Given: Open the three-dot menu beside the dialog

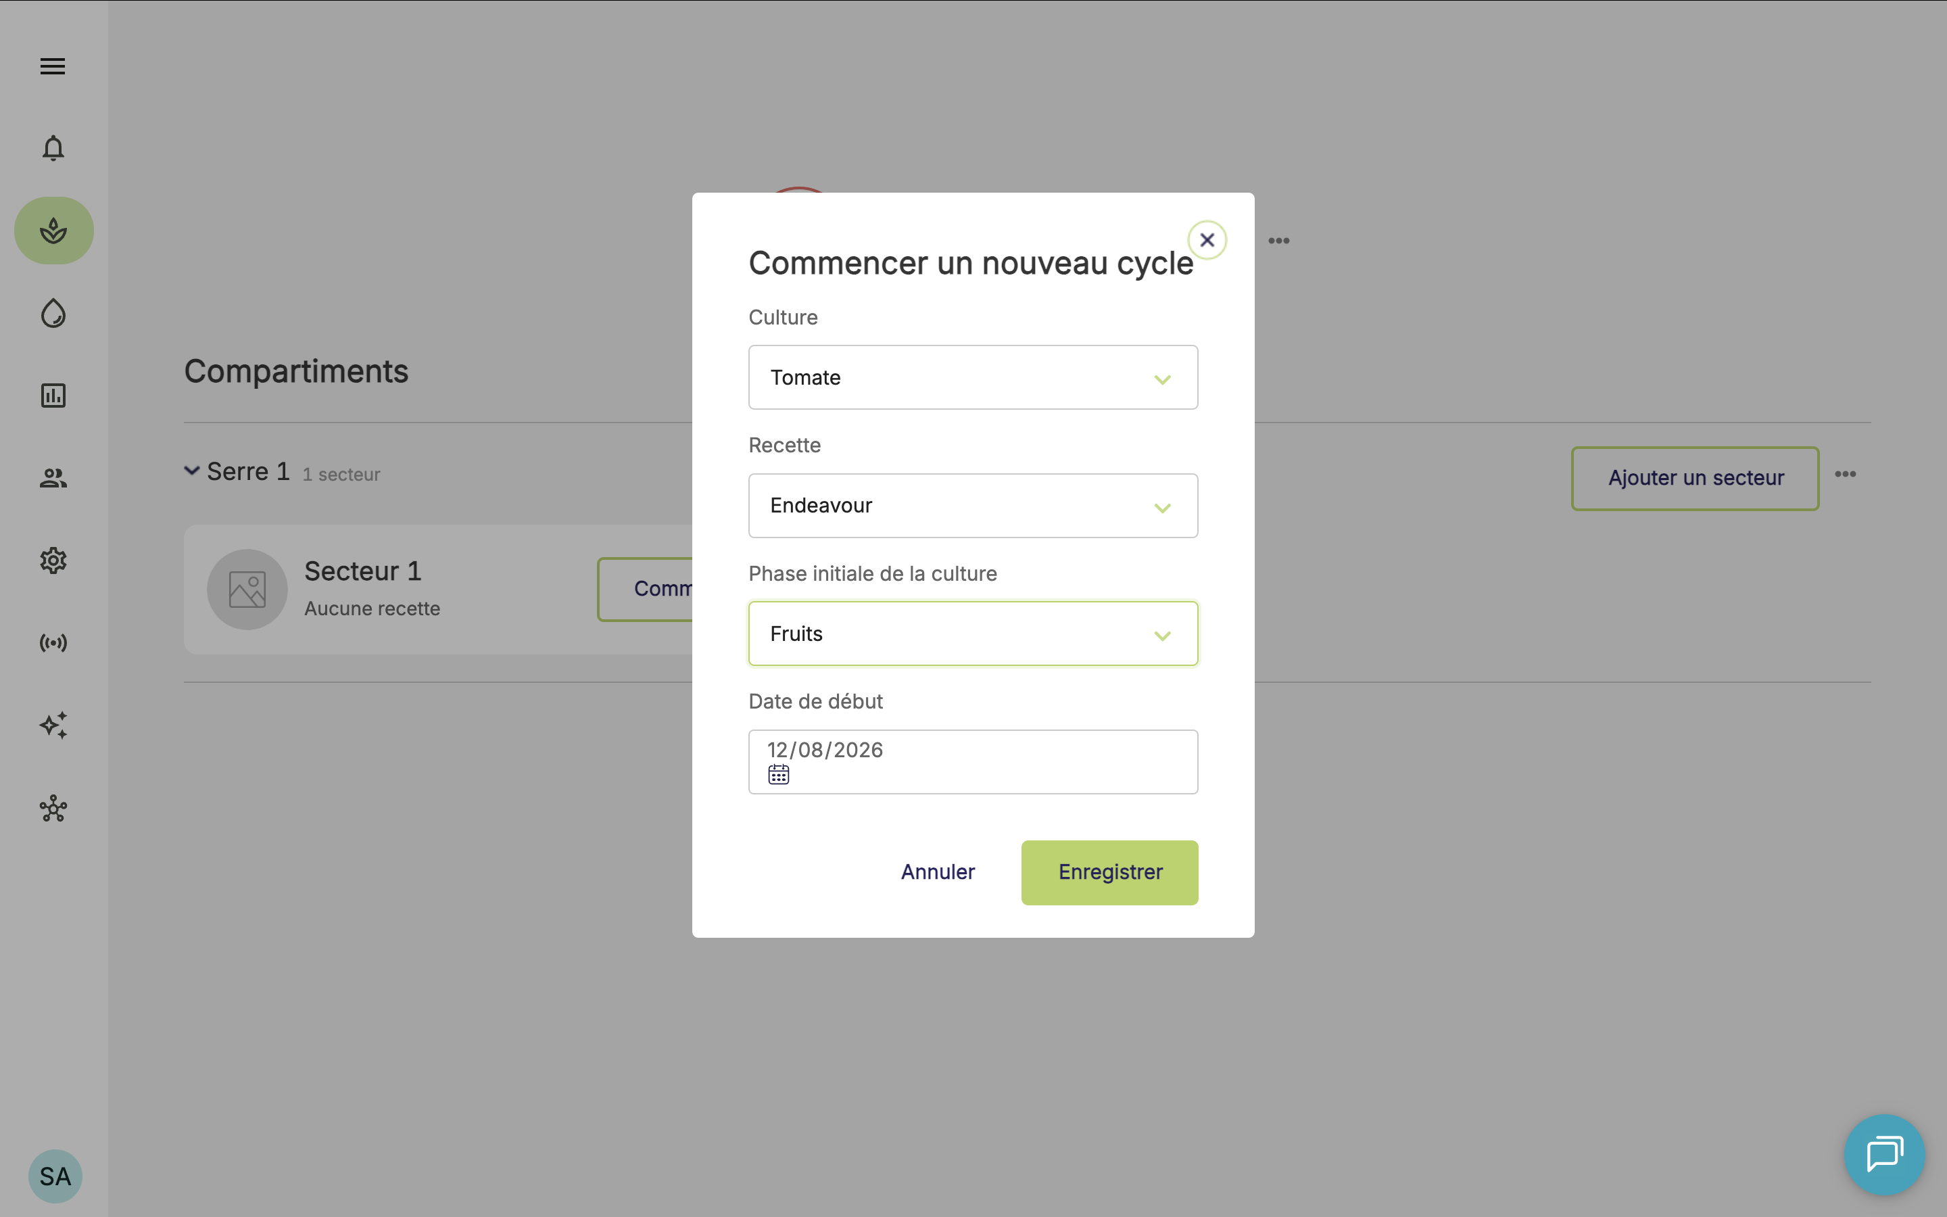Looking at the screenshot, I should click(x=1278, y=241).
